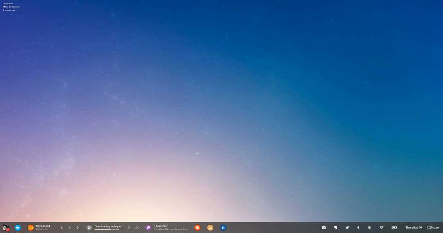Open the screenshot camera tray icon
The image size is (443, 233).
point(324,227)
